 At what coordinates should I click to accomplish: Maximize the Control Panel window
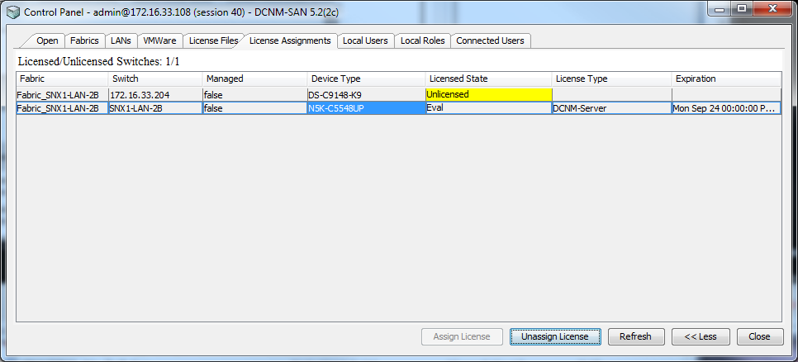(742, 8)
